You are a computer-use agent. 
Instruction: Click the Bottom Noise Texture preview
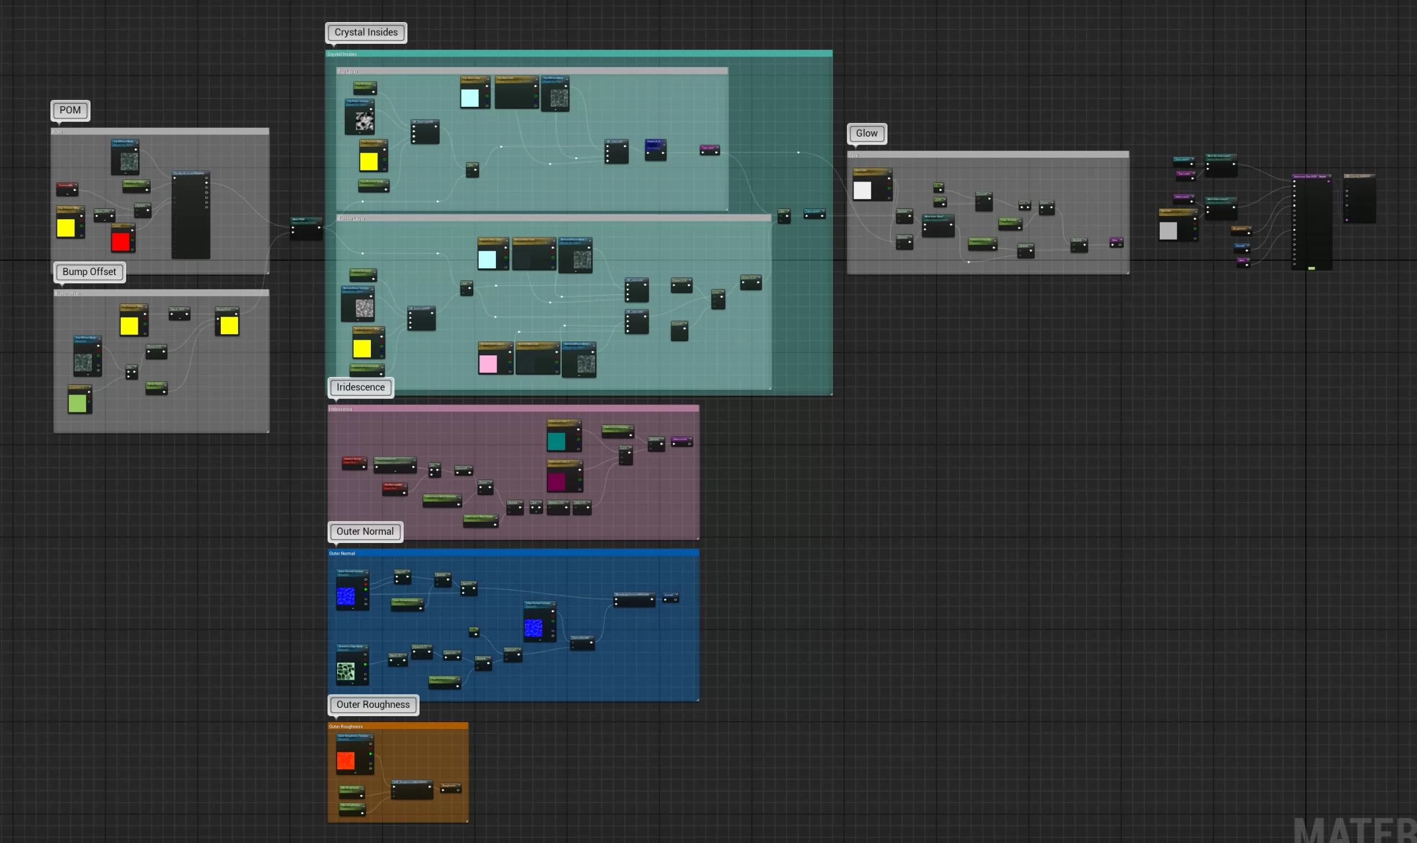coord(365,308)
